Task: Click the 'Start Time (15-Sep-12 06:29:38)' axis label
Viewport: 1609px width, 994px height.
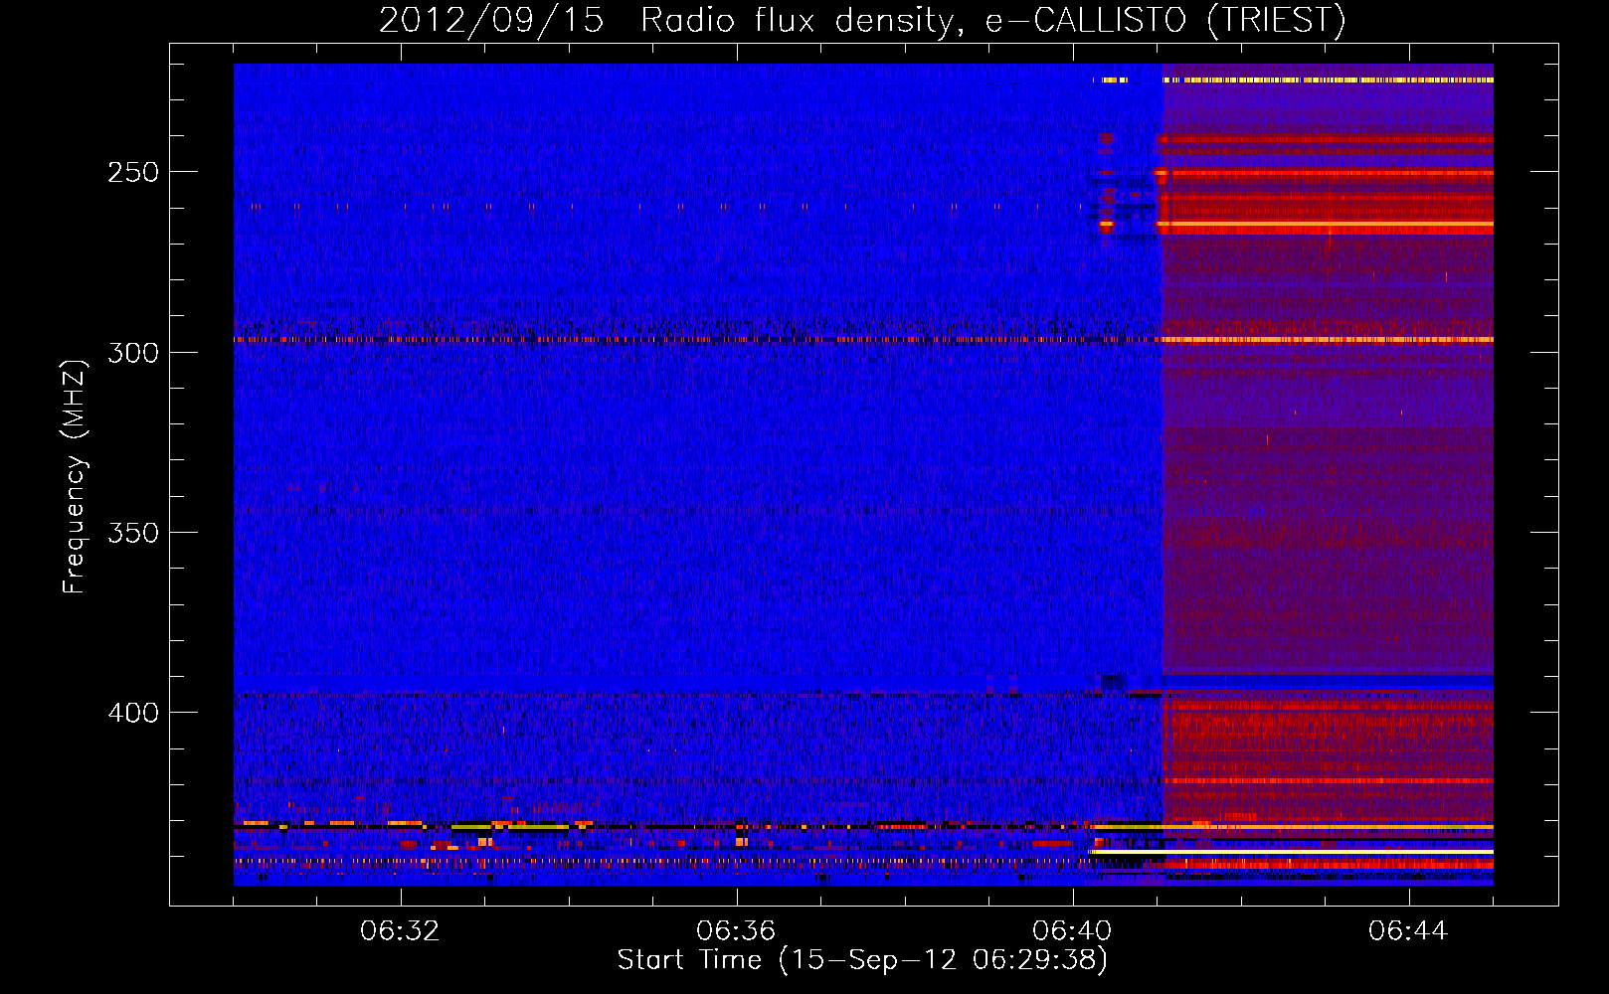Action: point(862,960)
